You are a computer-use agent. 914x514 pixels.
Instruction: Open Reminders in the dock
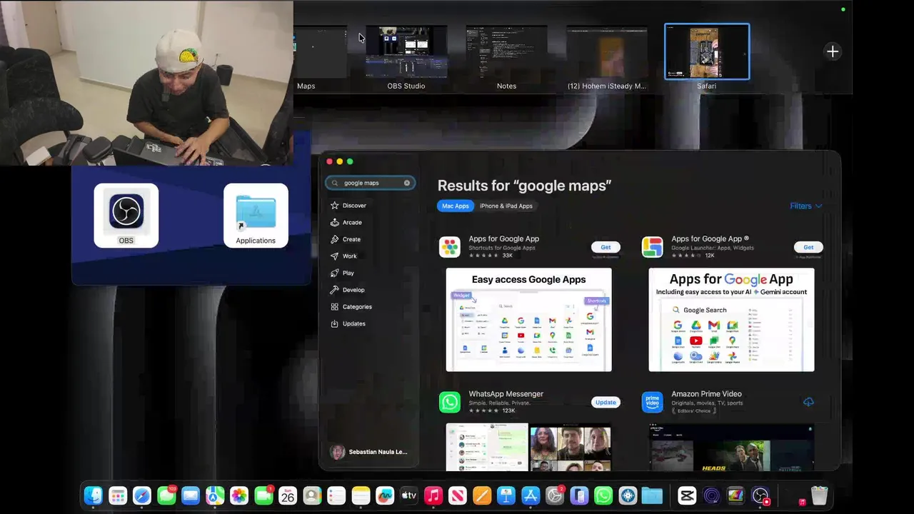click(336, 495)
